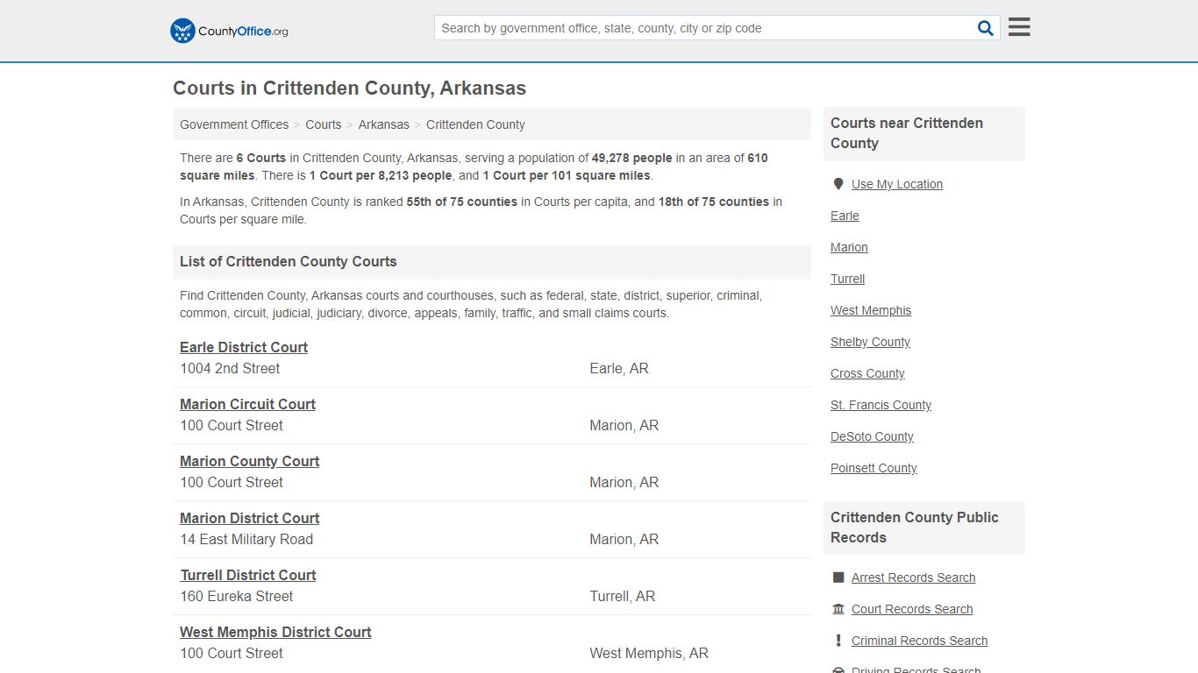Open West Memphis nearby courts link
The height and width of the screenshot is (673, 1198).
[871, 310]
